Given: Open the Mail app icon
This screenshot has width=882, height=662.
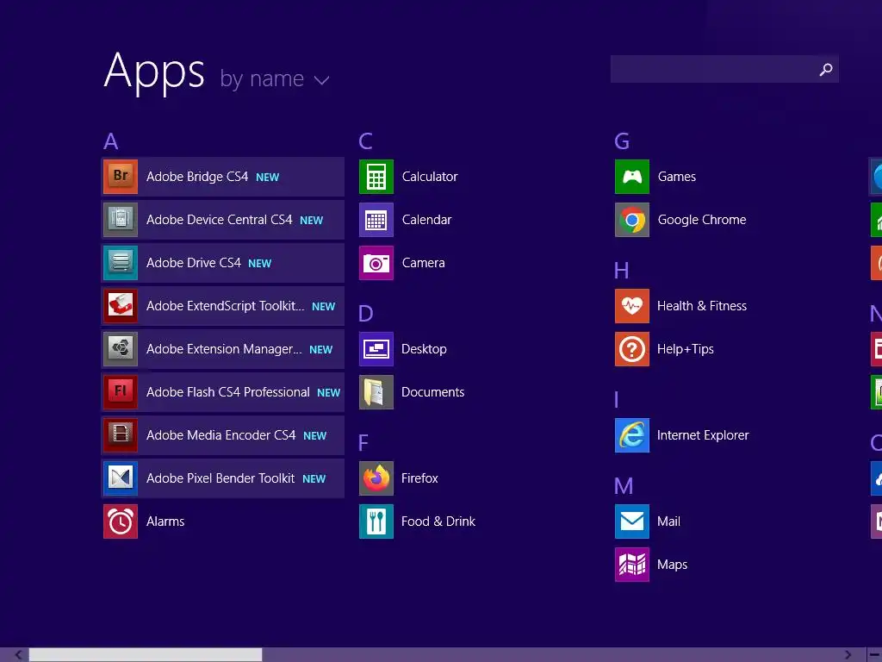Looking at the screenshot, I should pyautogui.click(x=632, y=521).
